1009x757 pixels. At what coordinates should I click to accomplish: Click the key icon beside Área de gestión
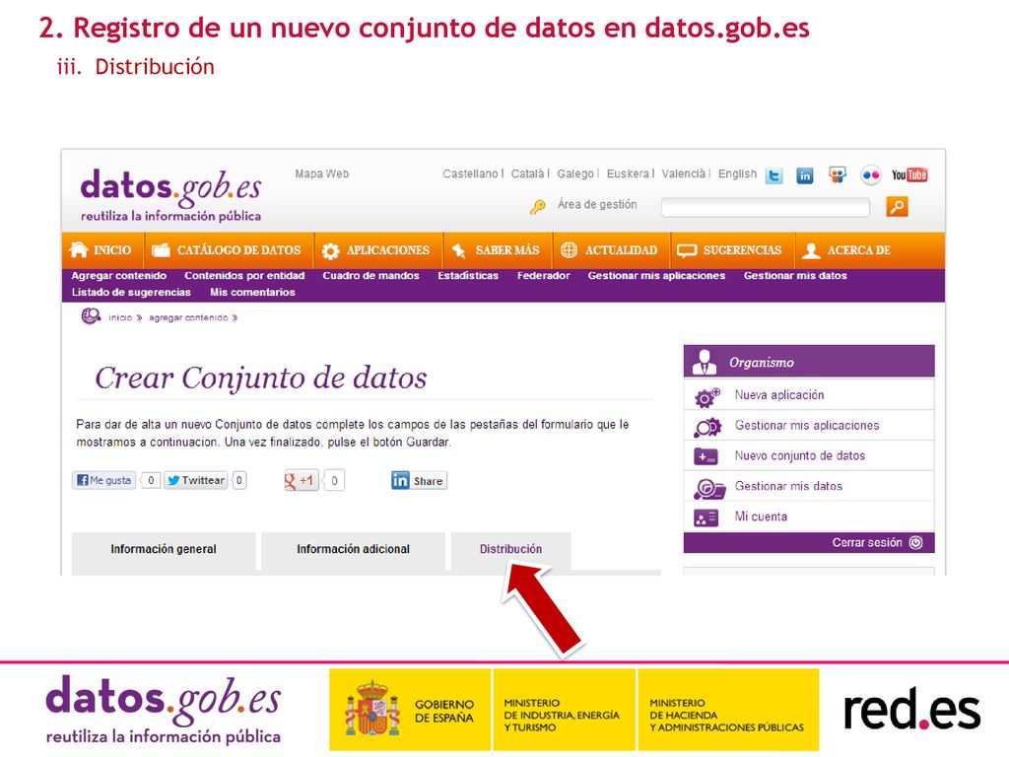(x=538, y=206)
